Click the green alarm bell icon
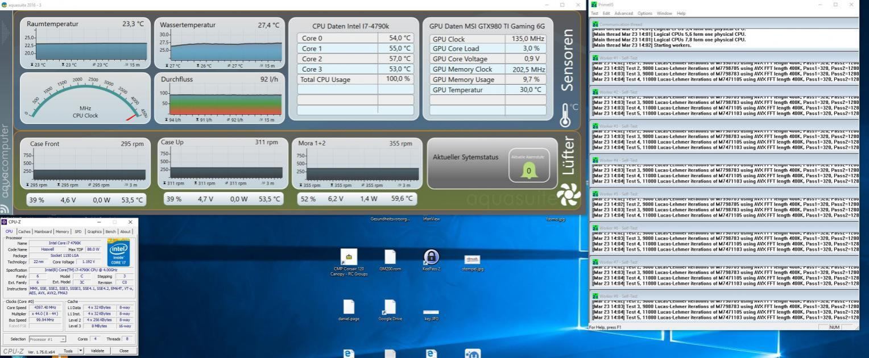 529,170
